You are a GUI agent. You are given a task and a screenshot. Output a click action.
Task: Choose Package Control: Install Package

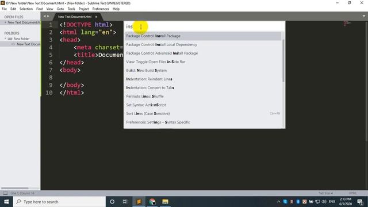(x=203, y=36)
